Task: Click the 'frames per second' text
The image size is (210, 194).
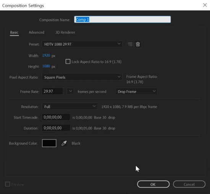Action: [92, 91]
